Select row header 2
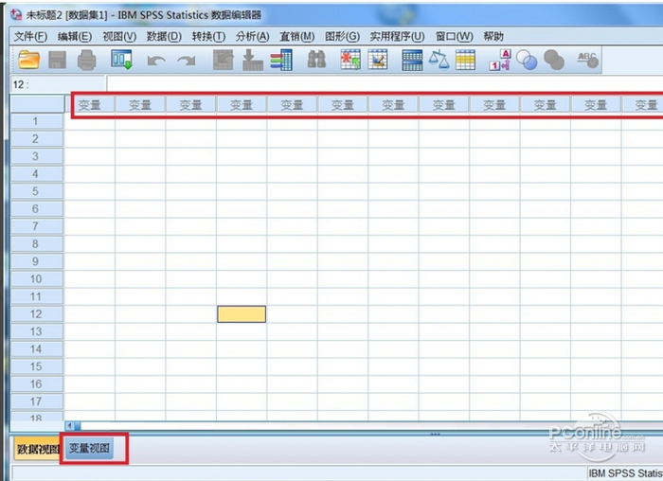The image size is (663, 481). pos(37,138)
